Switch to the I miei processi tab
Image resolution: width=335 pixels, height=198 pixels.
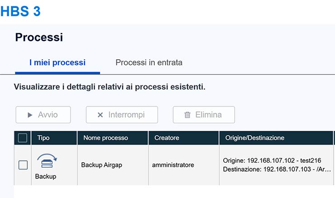coord(57,63)
